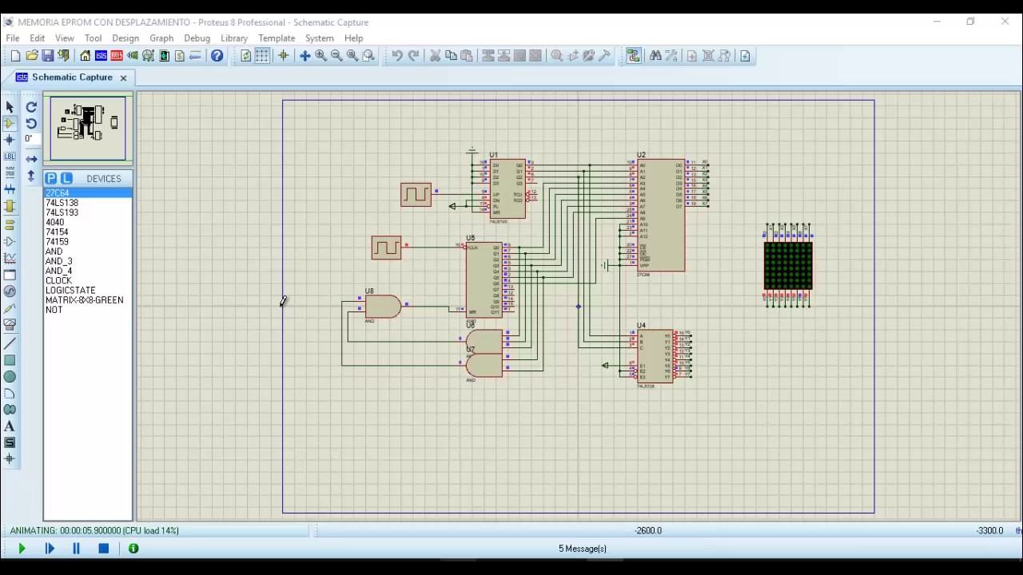Select the Component mode tool
1023x575 pixels.
coord(10,123)
